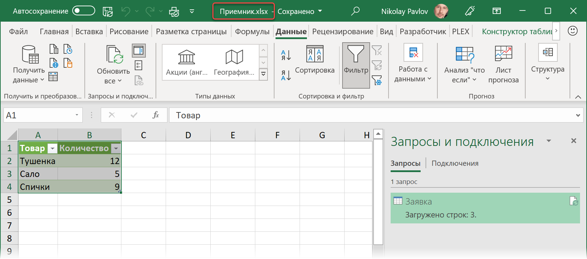This screenshot has height=259, width=587.
Task: Click the Reapply filter icon
Action: pos(377,65)
